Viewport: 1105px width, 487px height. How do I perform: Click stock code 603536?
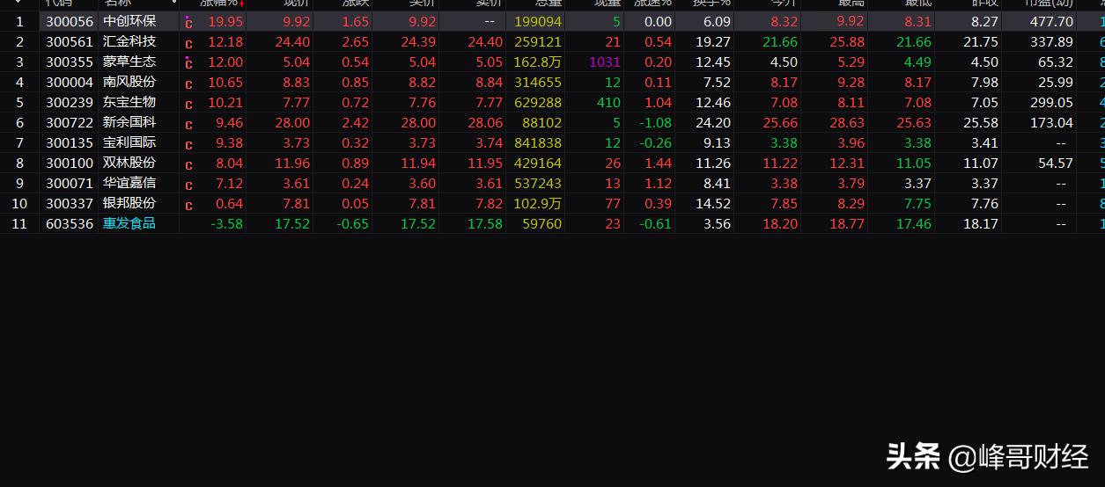pyautogui.click(x=70, y=223)
